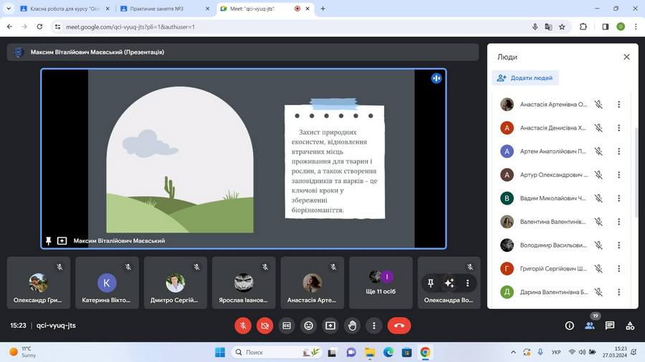Mute Дарина Валентинівна microphone icon
The image size is (645, 362).
[598, 292]
